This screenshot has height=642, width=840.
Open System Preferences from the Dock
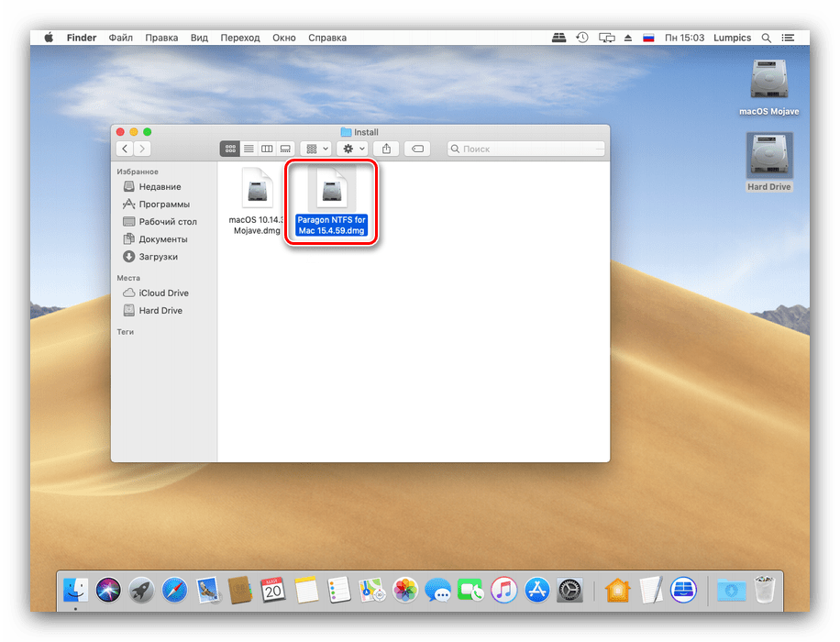click(570, 591)
